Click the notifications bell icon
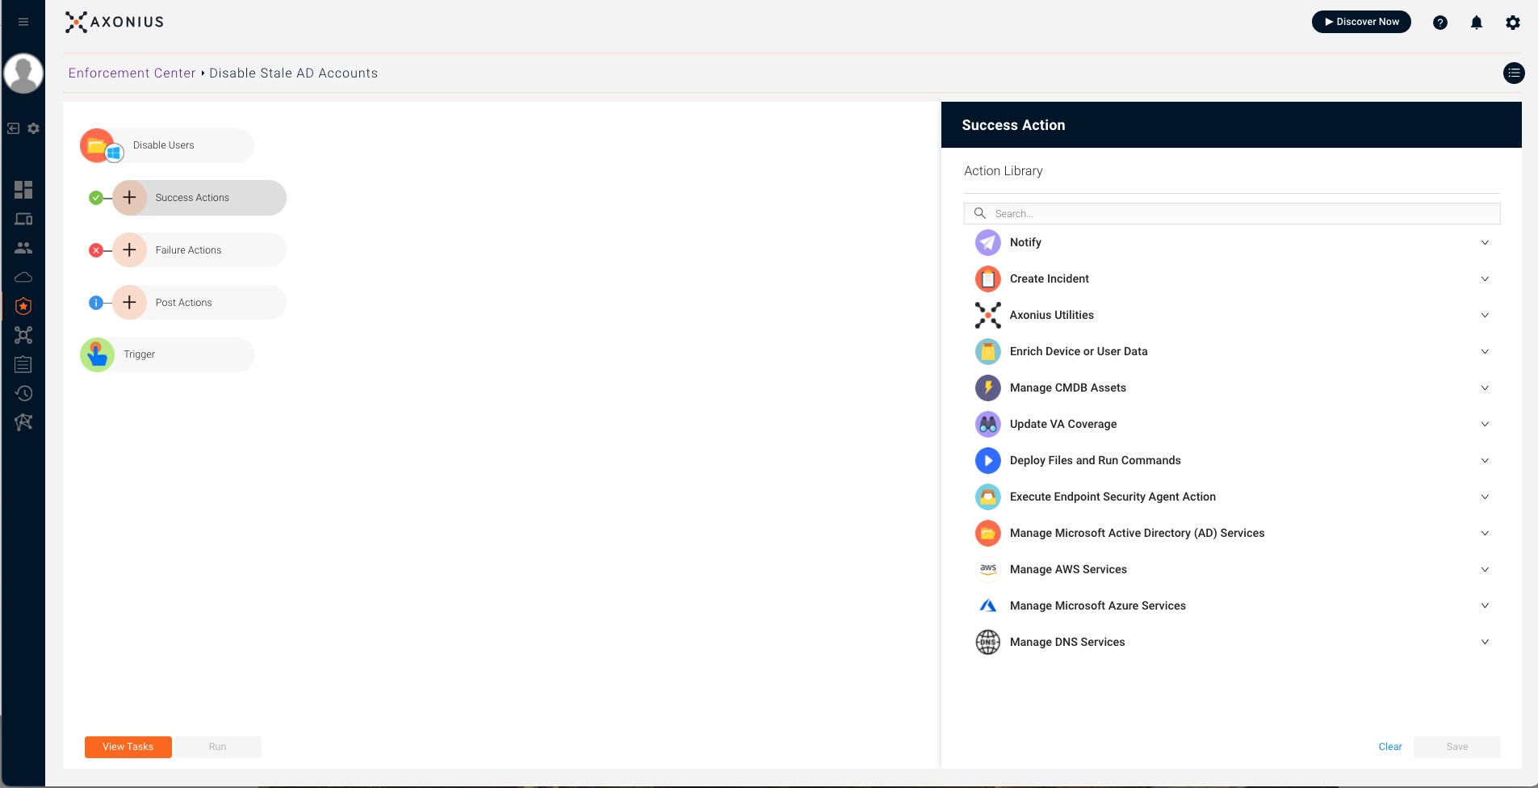Screen dimensions: 1538x788 tap(1476, 23)
